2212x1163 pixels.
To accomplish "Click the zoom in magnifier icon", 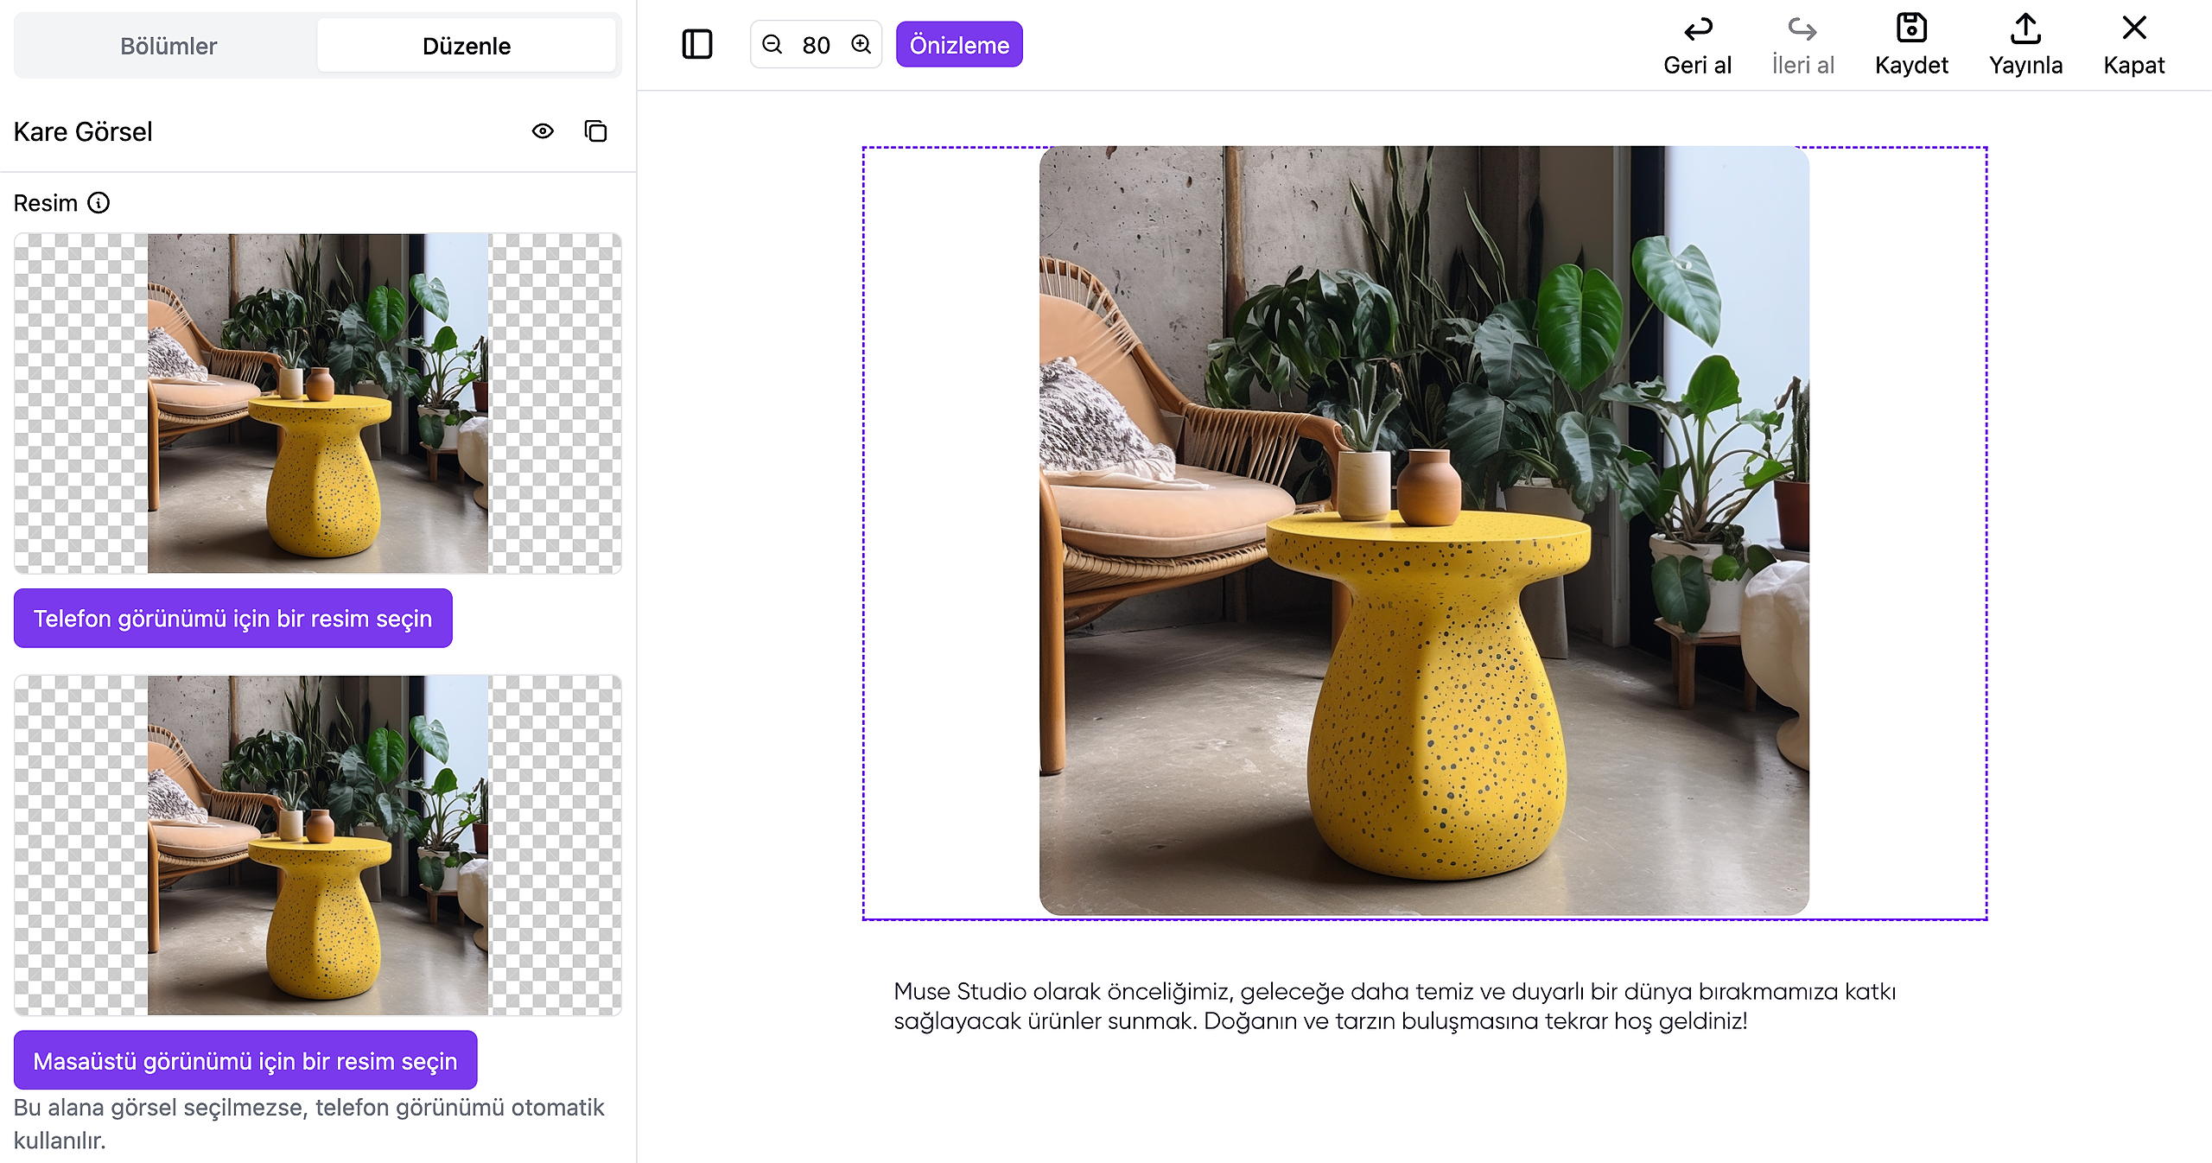I will point(861,44).
